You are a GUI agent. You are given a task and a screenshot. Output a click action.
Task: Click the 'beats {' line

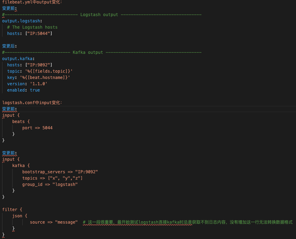tap(21, 122)
